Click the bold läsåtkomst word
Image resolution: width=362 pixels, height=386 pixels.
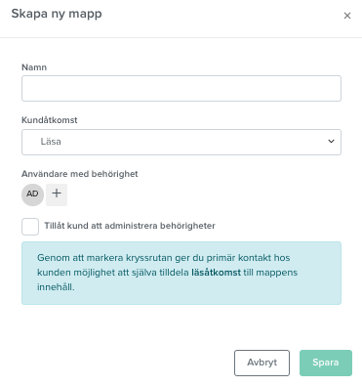pos(216,273)
